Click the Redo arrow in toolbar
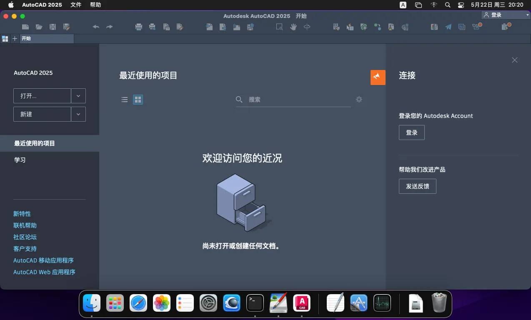The height and width of the screenshot is (320, 531). [x=110, y=27]
